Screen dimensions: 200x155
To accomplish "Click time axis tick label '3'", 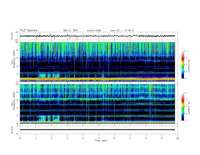I will 67,138.
